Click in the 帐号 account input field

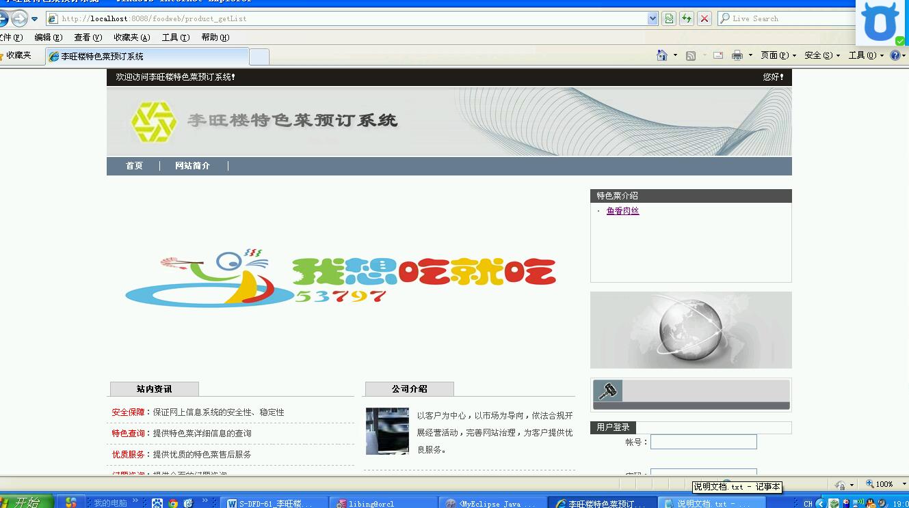pos(704,442)
